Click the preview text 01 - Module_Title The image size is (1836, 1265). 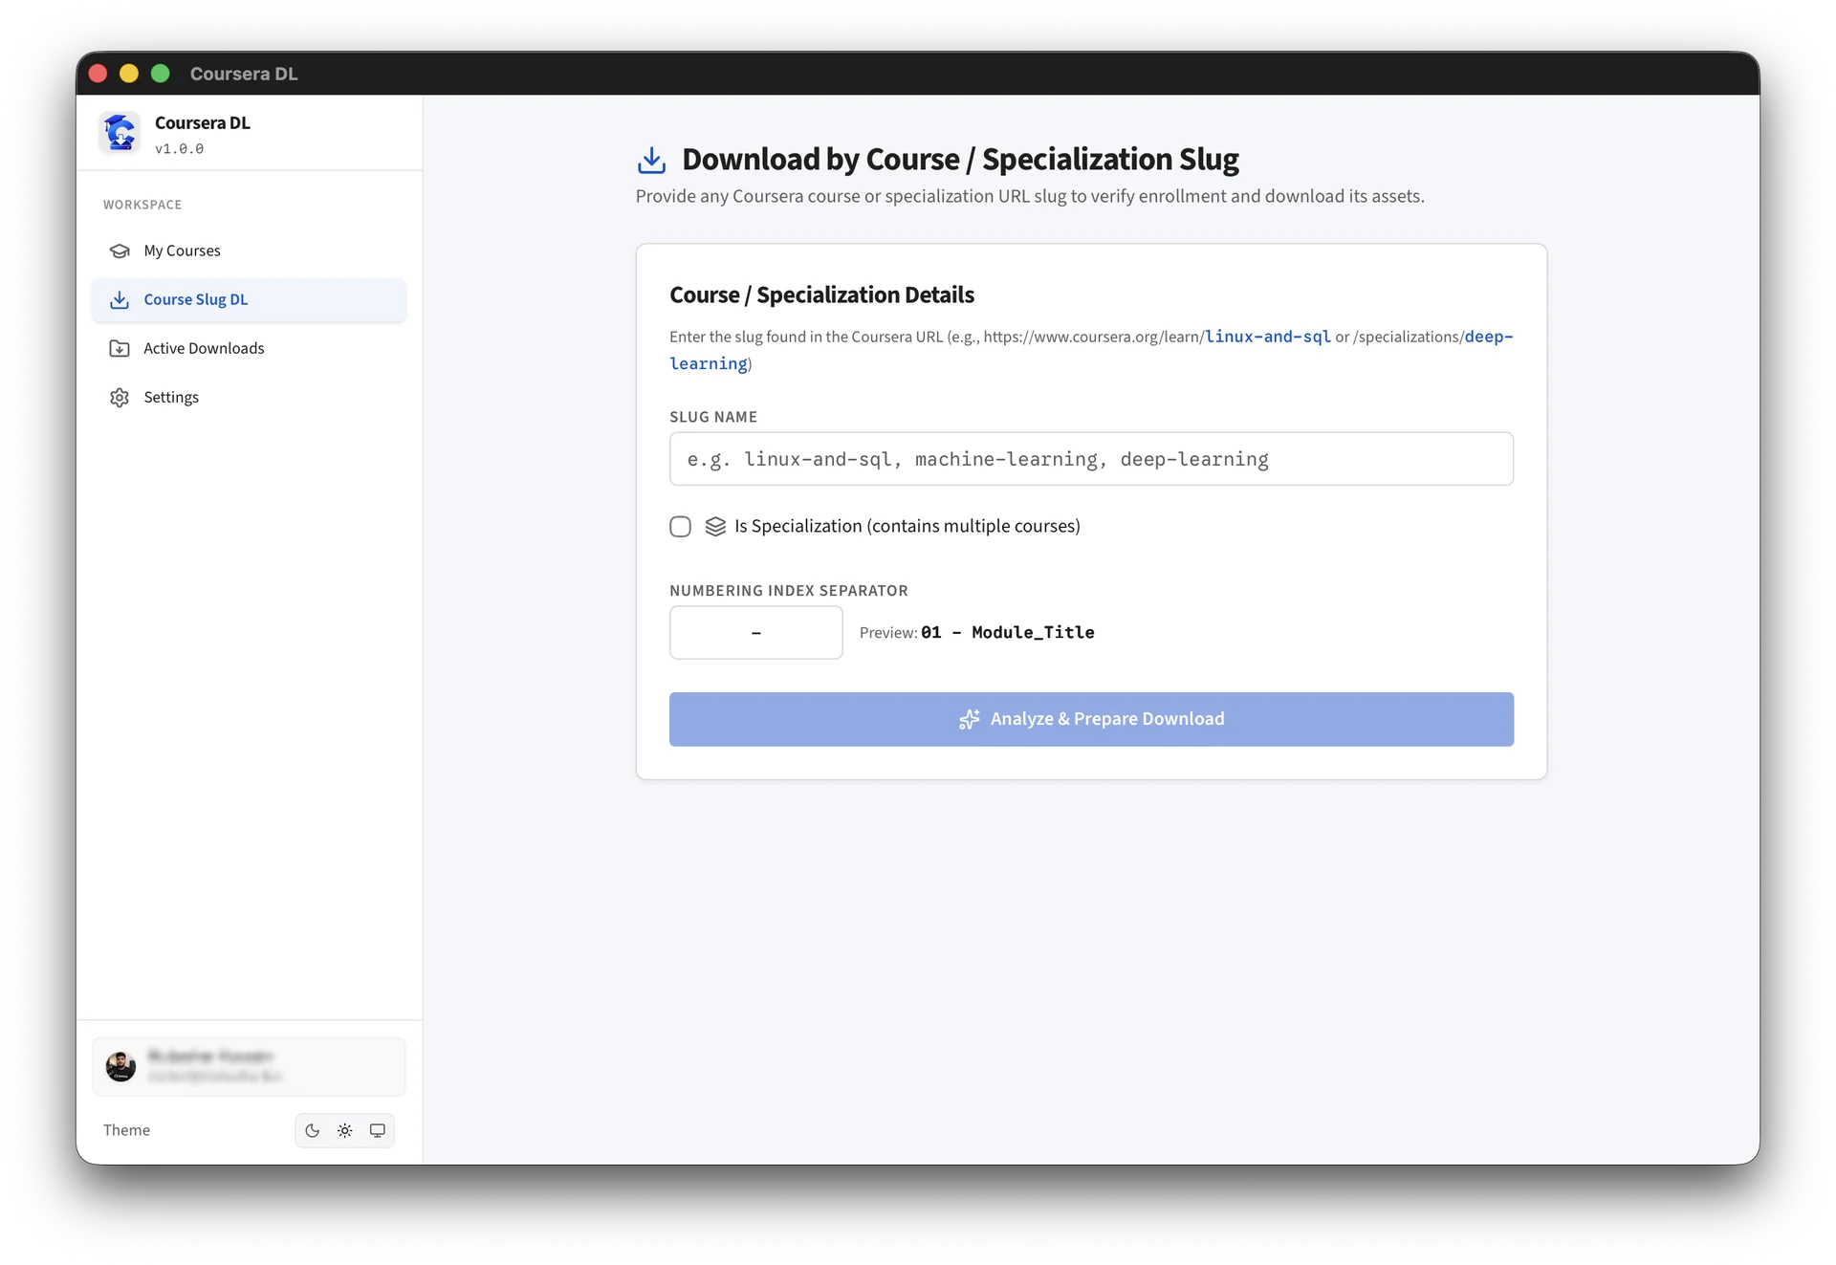tap(1008, 632)
